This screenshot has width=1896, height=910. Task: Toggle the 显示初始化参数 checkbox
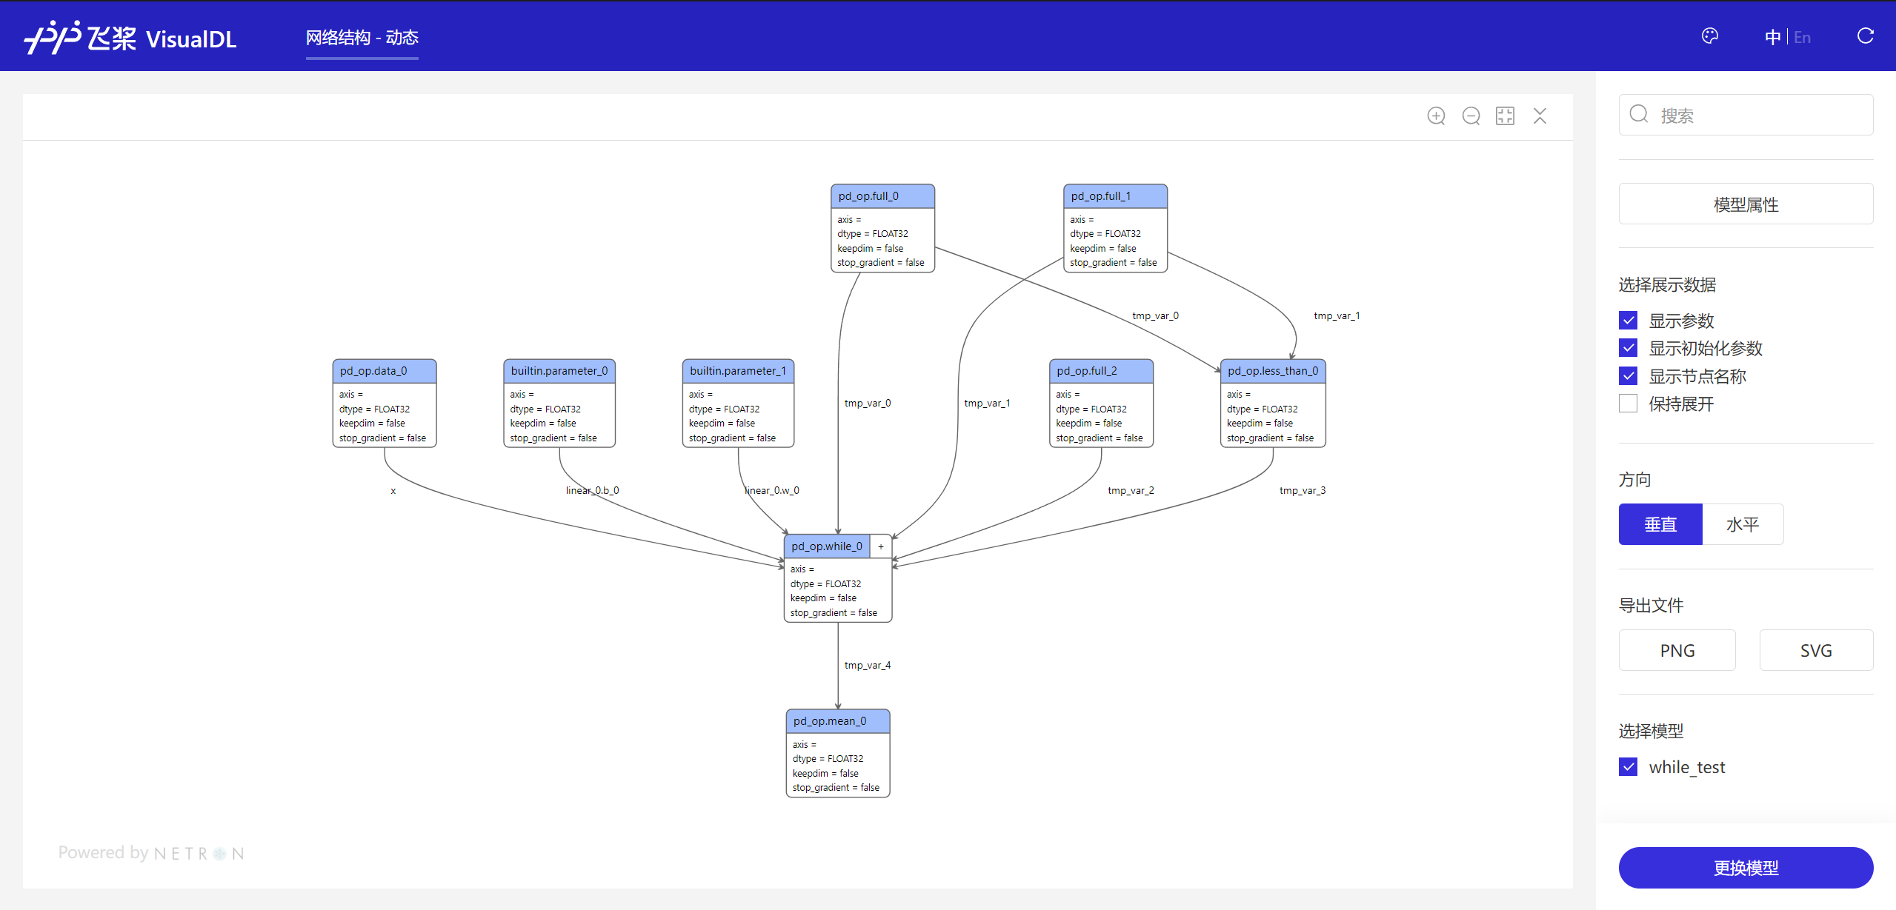(x=1628, y=348)
